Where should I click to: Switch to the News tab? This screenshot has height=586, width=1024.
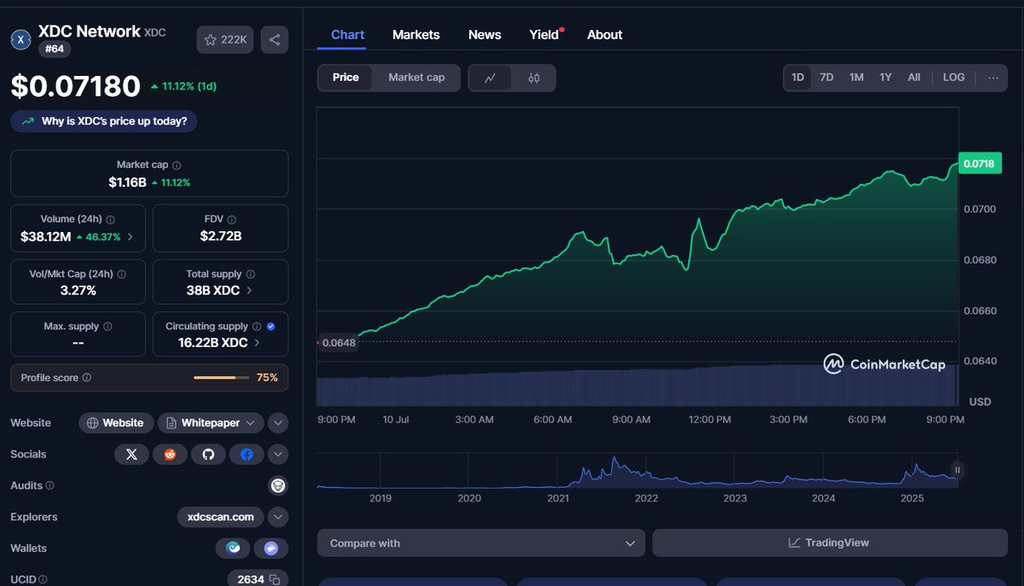(x=485, y=35)
